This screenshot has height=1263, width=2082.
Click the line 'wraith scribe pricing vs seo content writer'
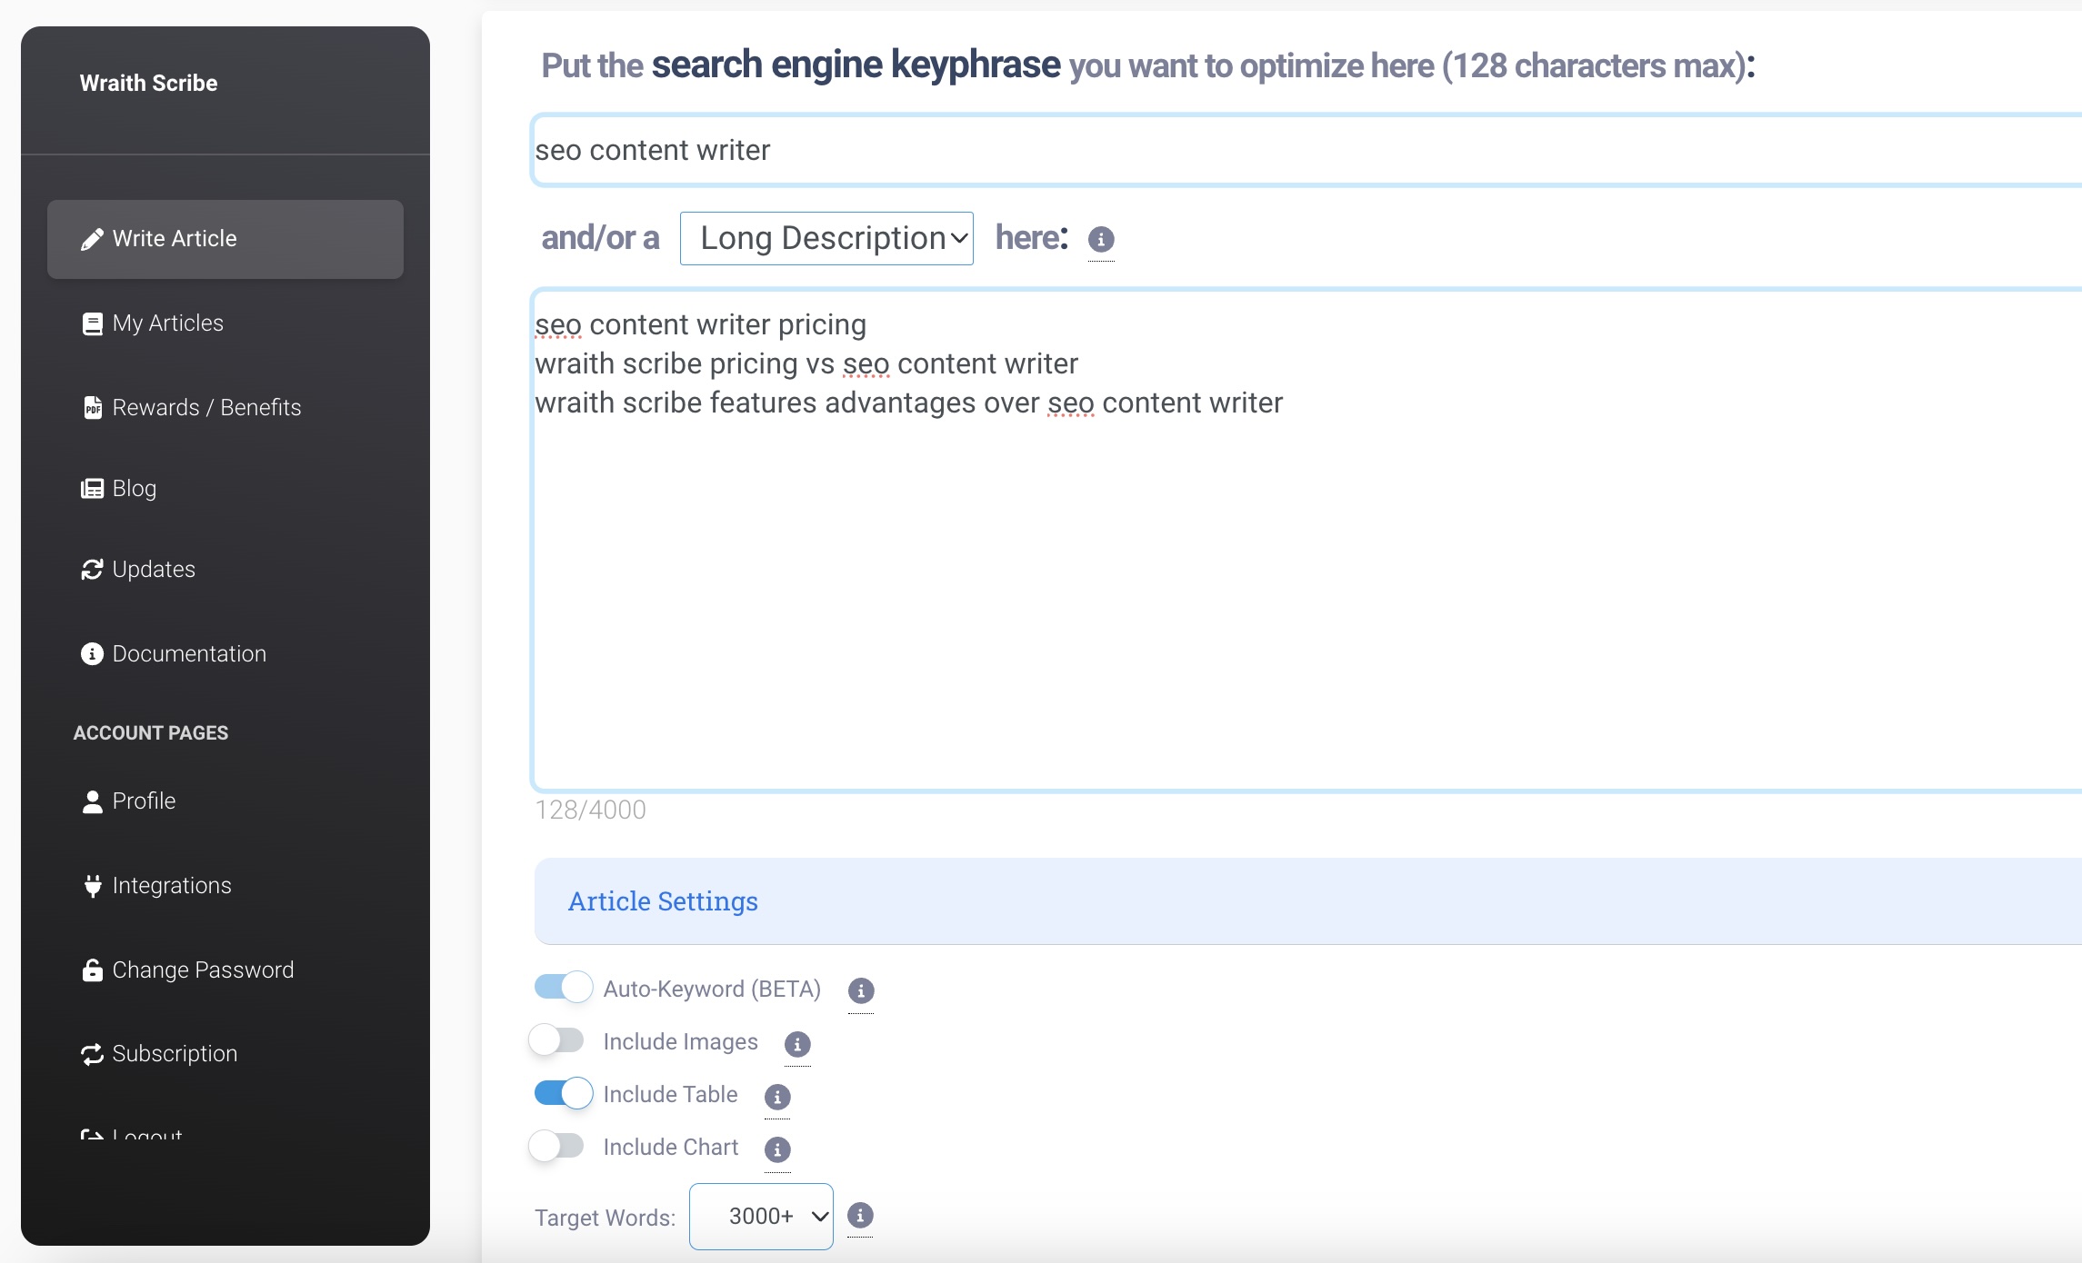806,363
